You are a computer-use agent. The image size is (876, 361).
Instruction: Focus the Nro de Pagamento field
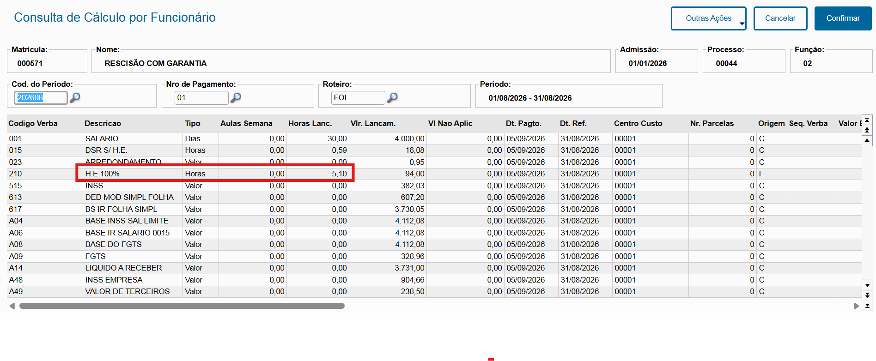coord(201,97)
